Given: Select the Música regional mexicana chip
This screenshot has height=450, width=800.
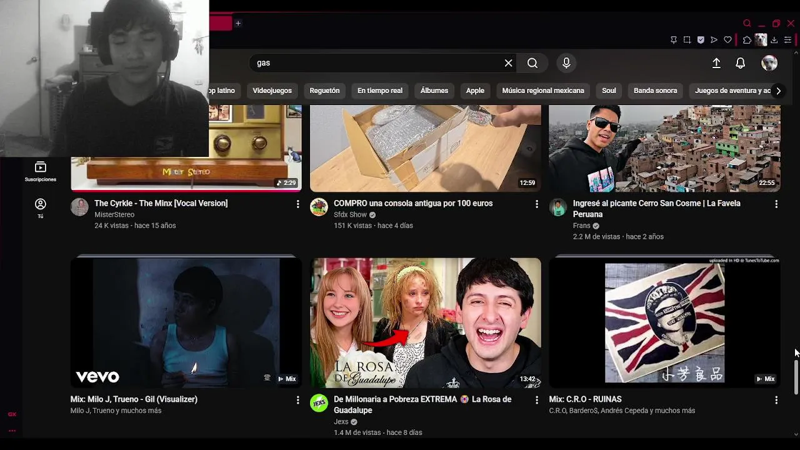Looking at the screenshot, I should 543,91.
